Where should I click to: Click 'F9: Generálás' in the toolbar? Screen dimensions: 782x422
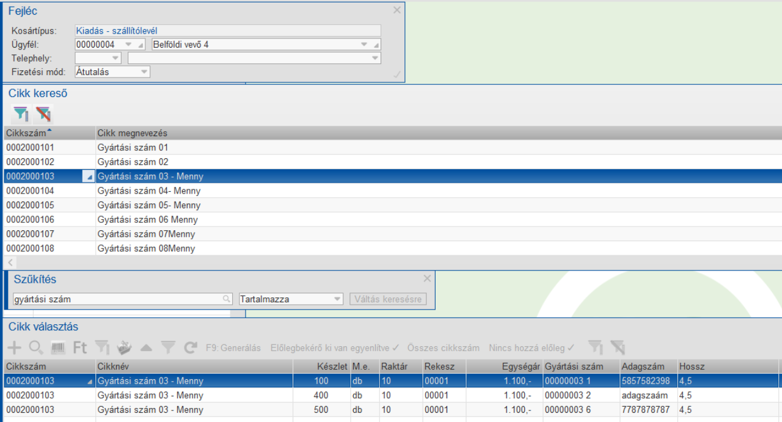[x=233, y=348]
